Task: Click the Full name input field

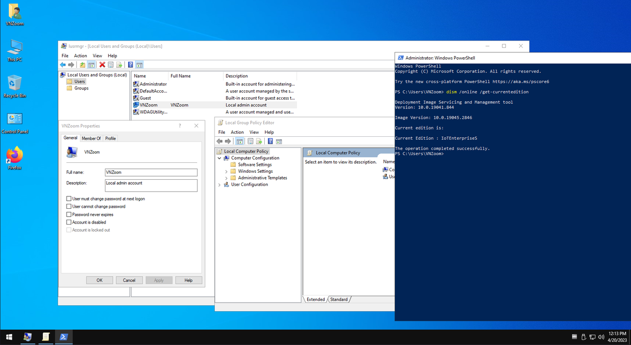Action: [x=151, y=172]
